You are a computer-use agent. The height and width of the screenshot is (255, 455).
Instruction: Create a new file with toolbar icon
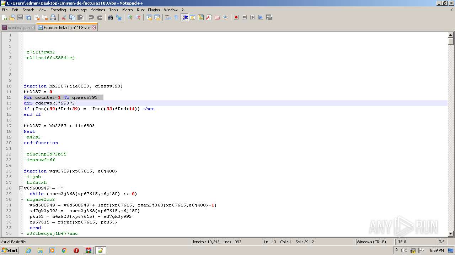click(4, 17)
